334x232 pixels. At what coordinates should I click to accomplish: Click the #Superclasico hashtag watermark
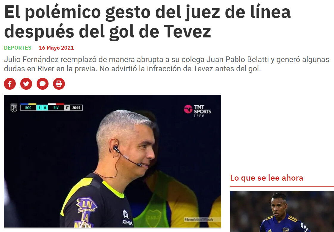199,220
